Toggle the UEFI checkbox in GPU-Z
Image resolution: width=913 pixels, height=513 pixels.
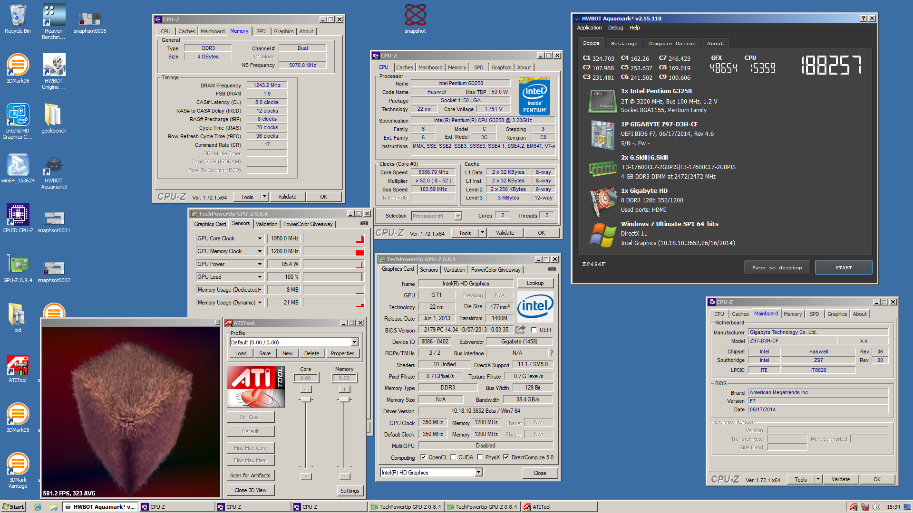[x=534, y=330]
